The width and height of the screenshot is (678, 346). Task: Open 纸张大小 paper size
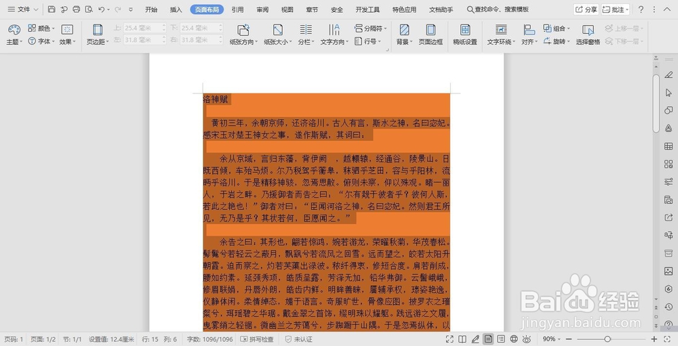point(278,35)
